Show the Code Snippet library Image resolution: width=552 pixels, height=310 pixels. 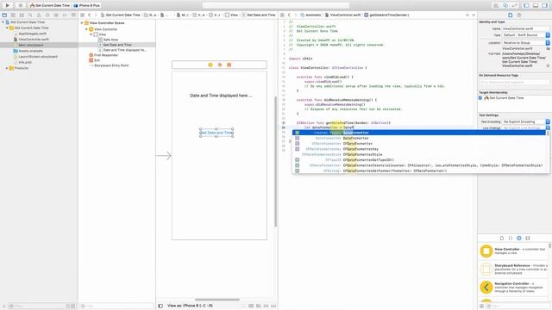tap(510, 238)
